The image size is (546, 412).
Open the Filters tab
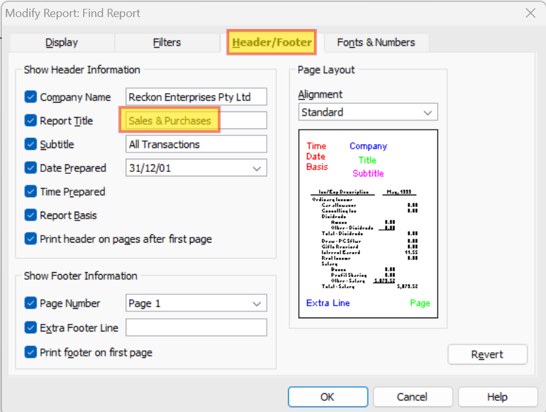point(167,43)
